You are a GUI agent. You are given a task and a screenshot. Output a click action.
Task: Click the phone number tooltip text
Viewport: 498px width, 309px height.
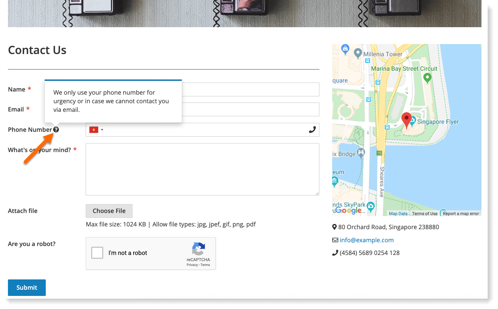coord(111,101)
